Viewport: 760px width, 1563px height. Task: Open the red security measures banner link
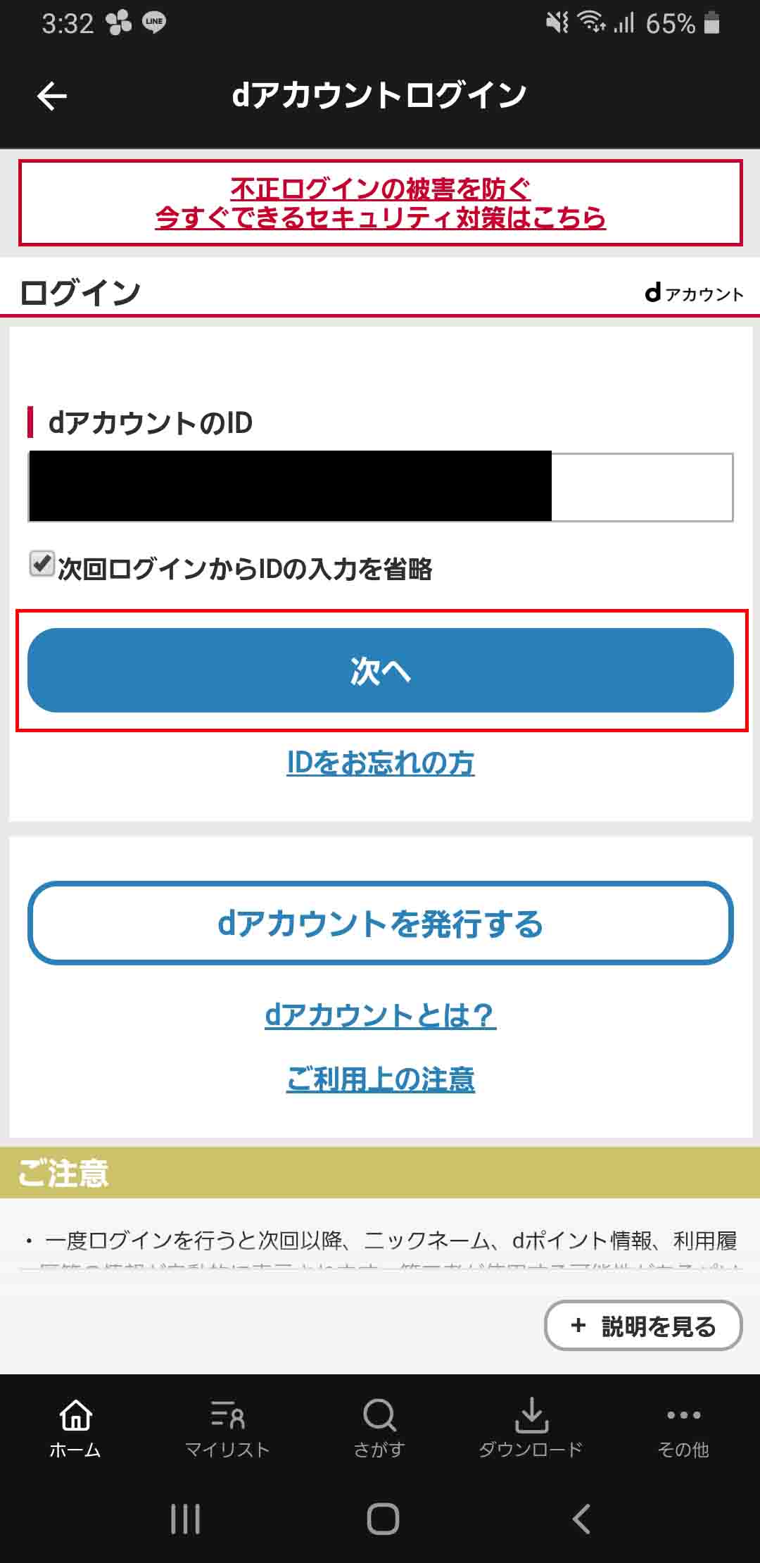click(x=380, y=203)
